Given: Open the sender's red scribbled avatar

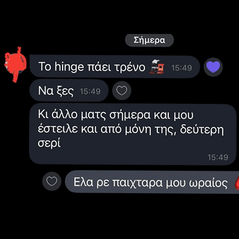Looking at the screenshot, I should tap(15, 65).
